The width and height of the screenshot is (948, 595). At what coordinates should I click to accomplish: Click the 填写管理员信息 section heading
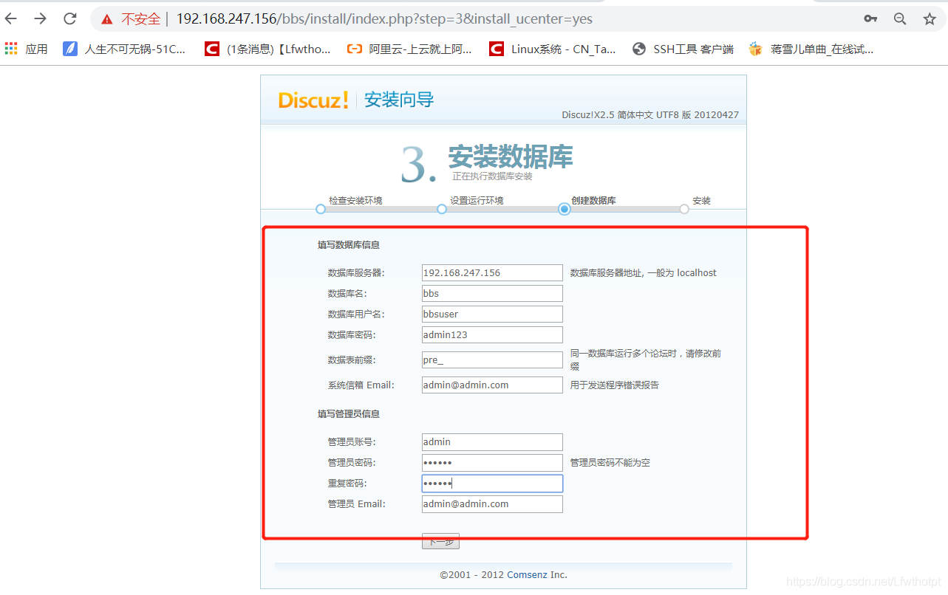click(x=349, y=413)
